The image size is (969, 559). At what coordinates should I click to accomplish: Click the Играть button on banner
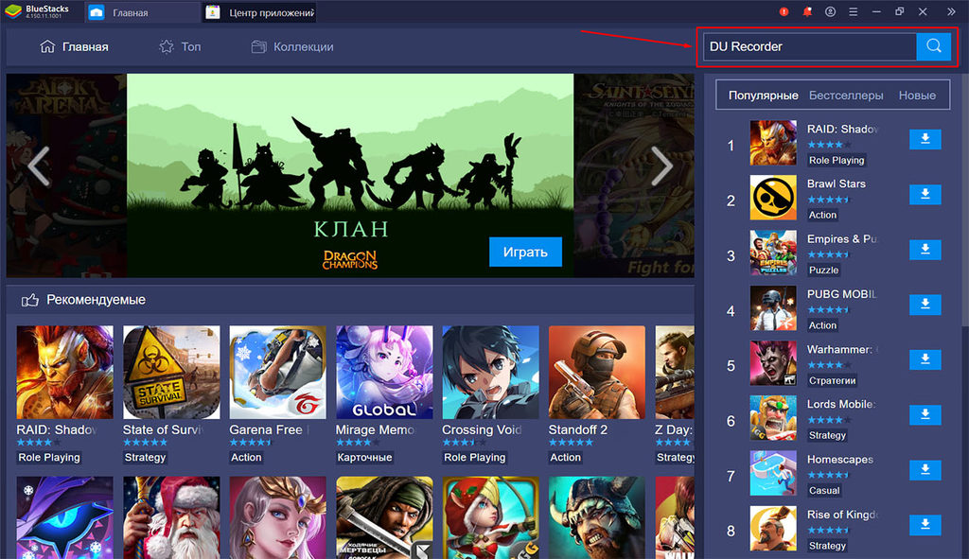(x=525, y=252)
